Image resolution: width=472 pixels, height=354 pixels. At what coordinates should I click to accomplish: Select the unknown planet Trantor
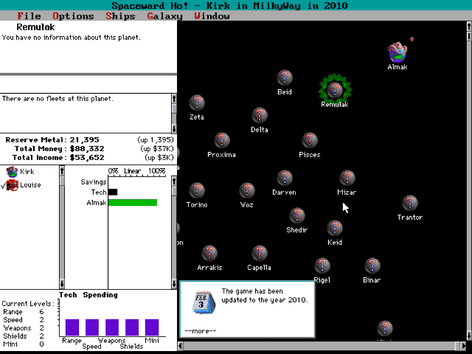(x=409, y=203)
